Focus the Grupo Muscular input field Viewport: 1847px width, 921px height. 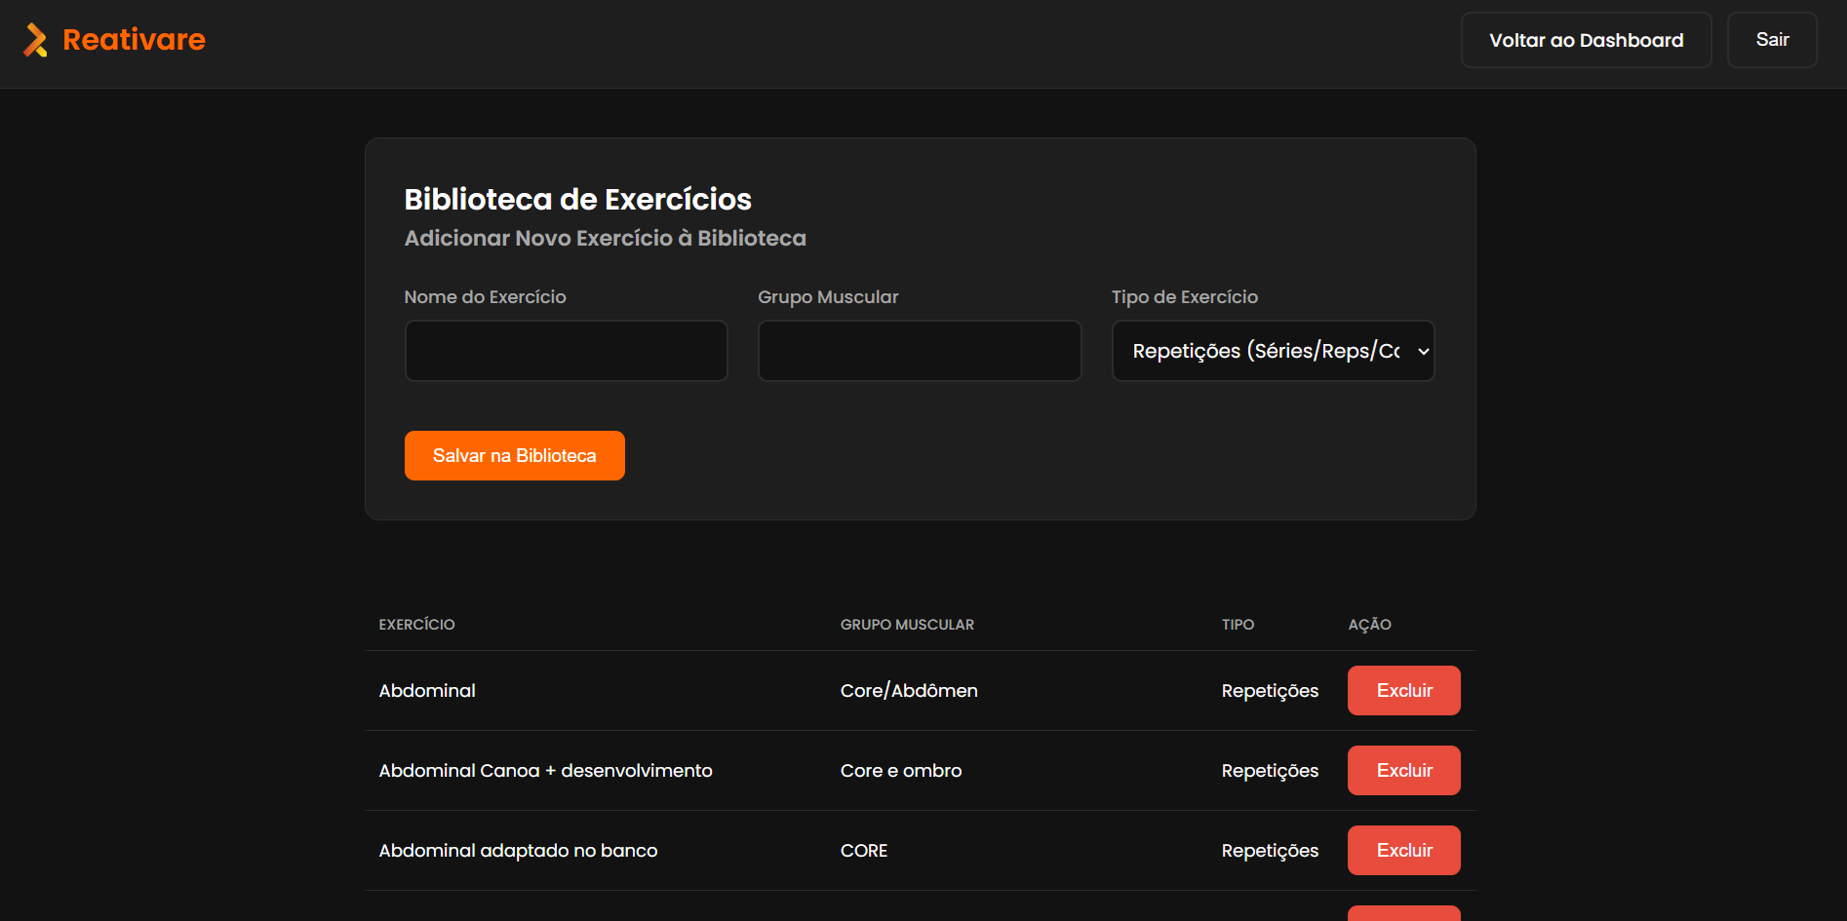920,351
